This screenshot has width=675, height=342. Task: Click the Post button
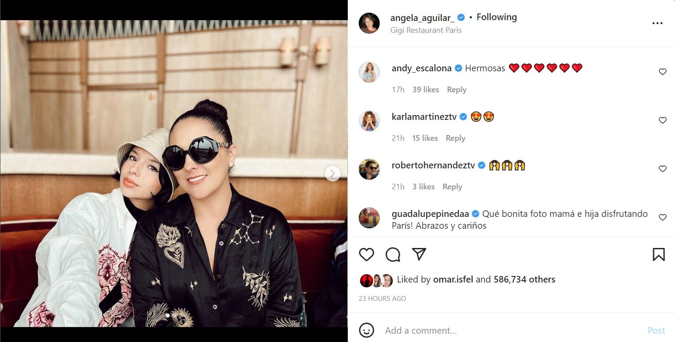[x=656, y=331]
